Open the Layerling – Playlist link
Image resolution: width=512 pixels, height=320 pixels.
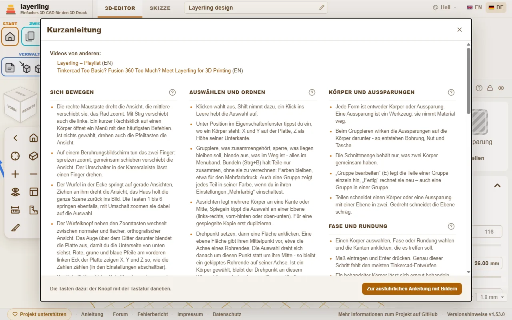click(x=79, y=63)
